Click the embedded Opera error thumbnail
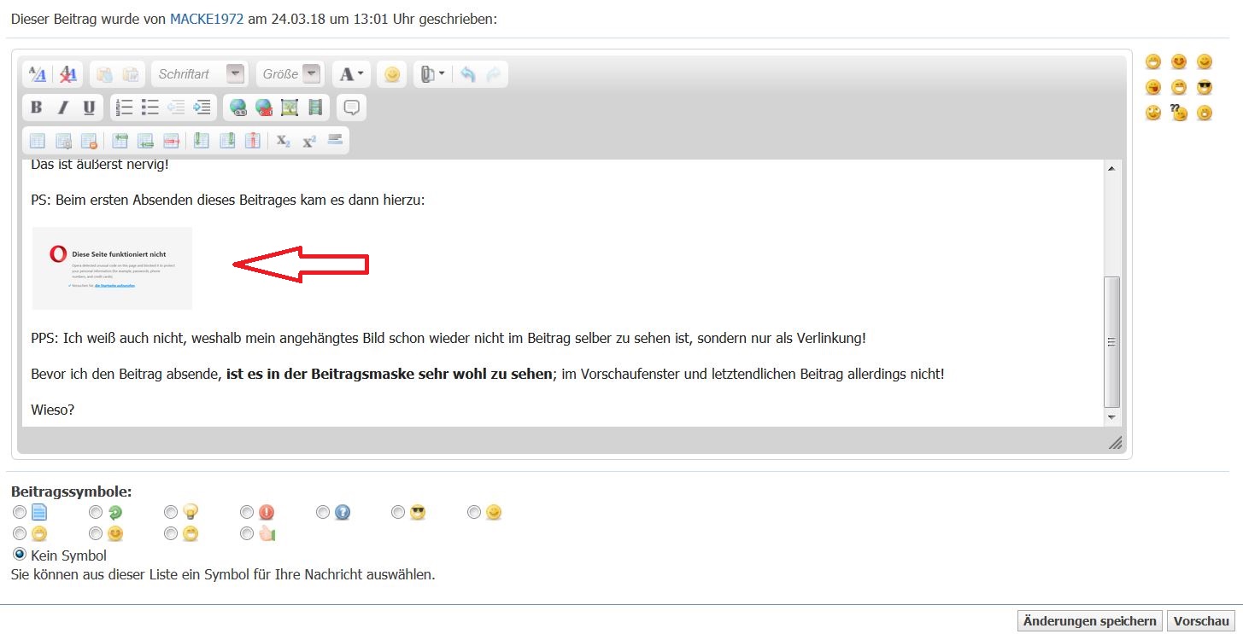 click(x=112, y=268)
